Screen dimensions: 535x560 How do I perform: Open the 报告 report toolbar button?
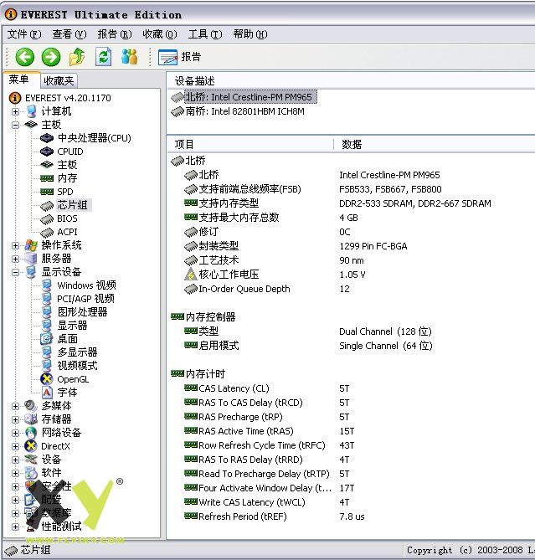click(180, 57)
